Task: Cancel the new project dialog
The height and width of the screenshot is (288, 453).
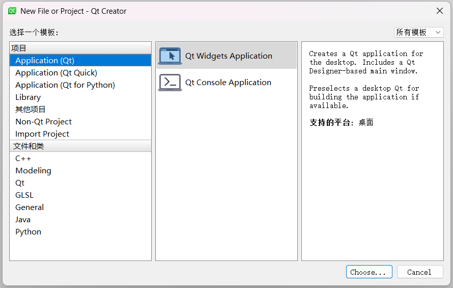Action: tap(420, 272)
